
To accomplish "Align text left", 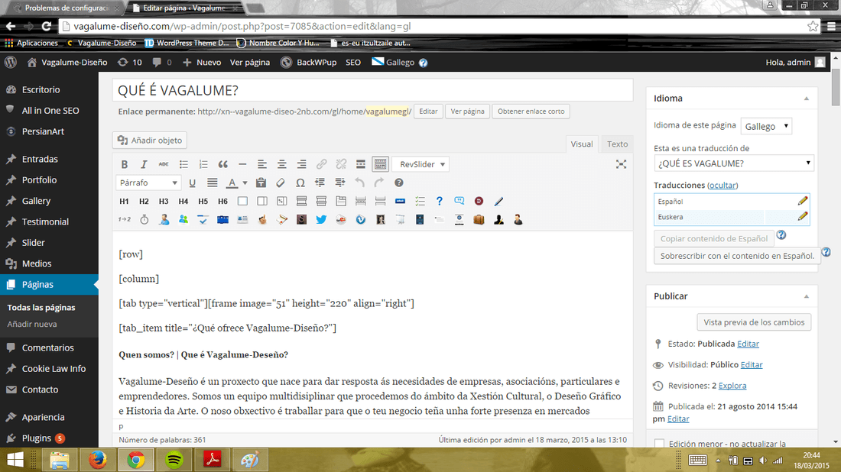I will (x=261, y=164).
